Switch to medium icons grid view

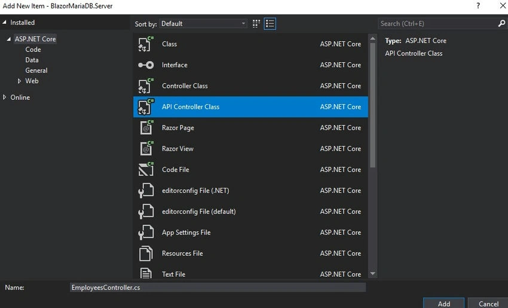256,24
